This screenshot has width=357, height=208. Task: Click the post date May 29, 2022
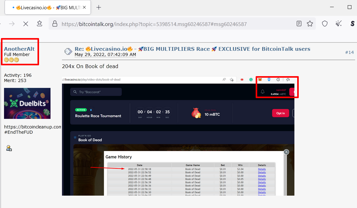tap(105, 54)
